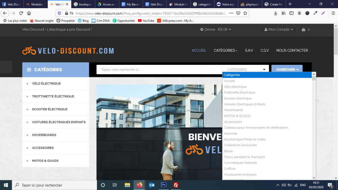Open TROTTINETTE ÉLECTRIQUE sidebar category

53,97
